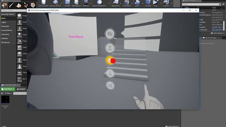
Task: Select the Empty Actor sphere icon
Action: click(19, 16)
